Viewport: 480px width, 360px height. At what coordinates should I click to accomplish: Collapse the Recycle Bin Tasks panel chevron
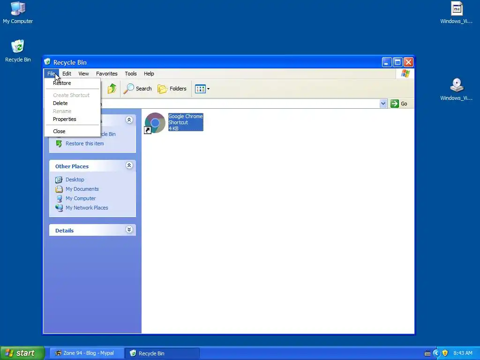point(129,120)
